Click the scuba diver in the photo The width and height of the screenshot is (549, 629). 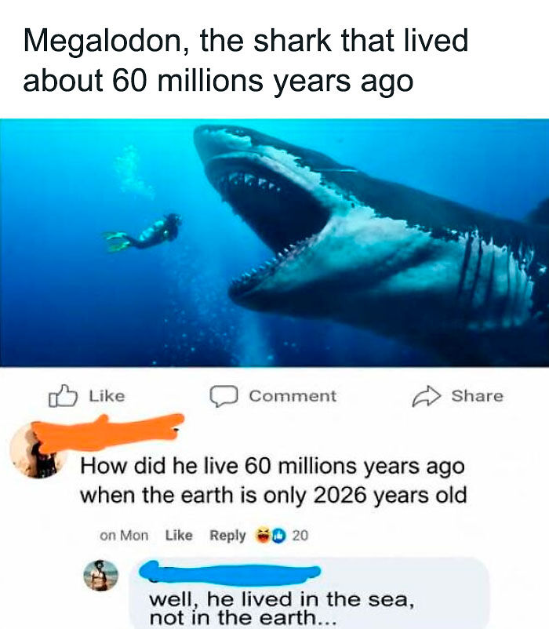click(143, 234)
